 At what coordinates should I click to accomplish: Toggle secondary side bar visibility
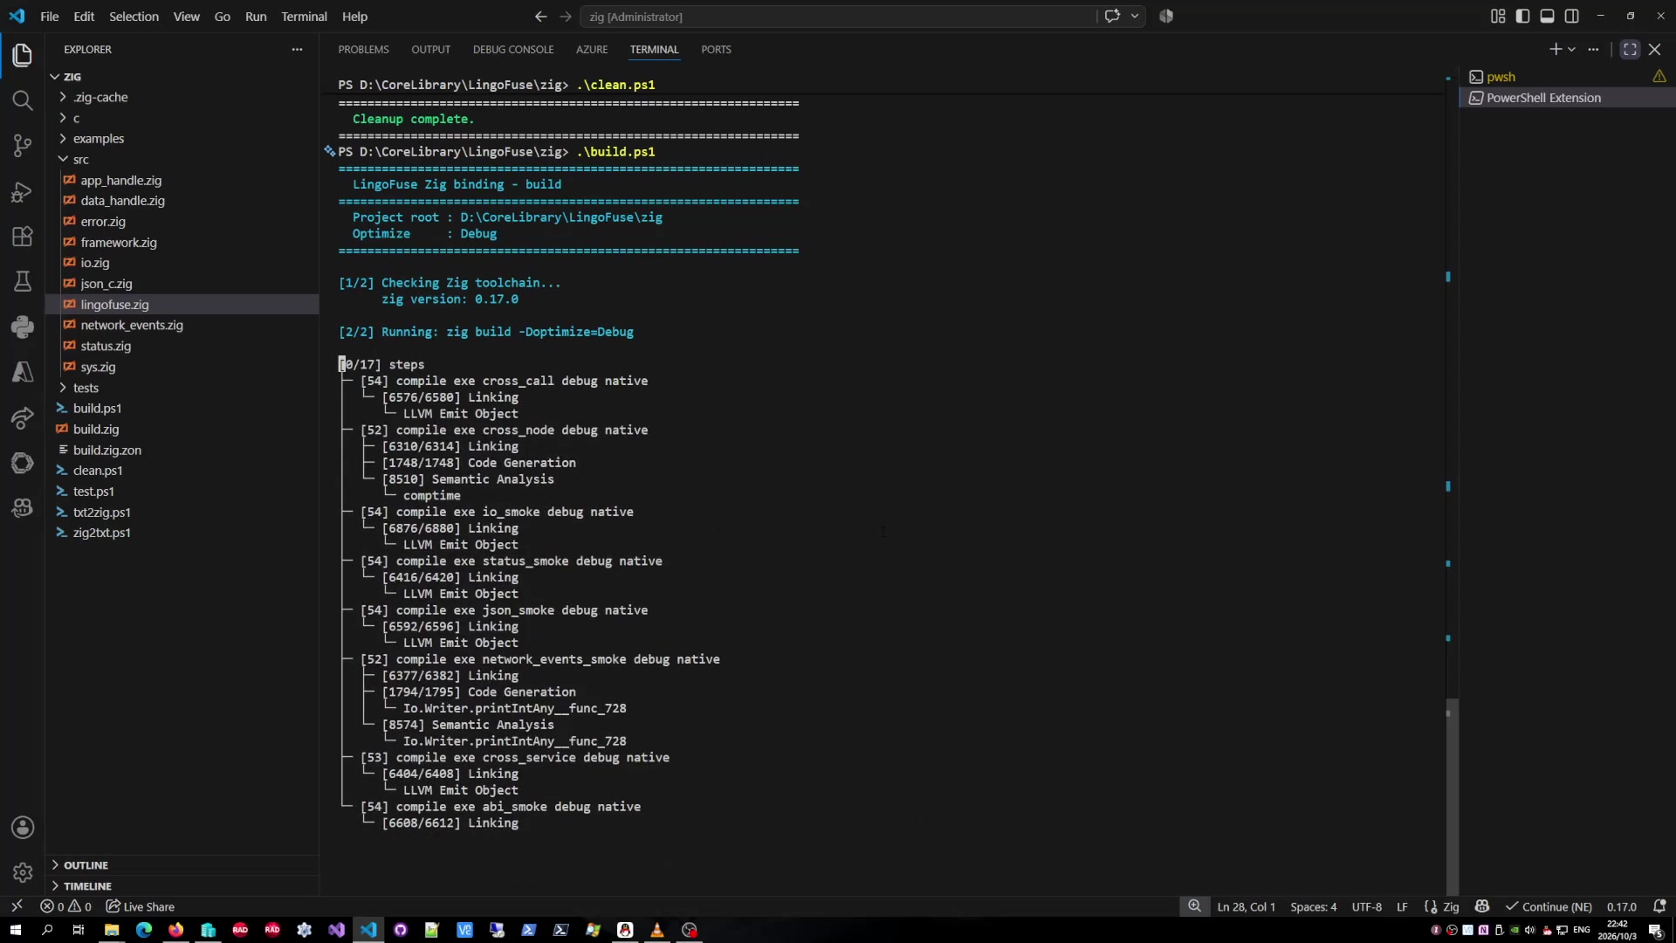pyautogui.click(x=1572, y=16)
